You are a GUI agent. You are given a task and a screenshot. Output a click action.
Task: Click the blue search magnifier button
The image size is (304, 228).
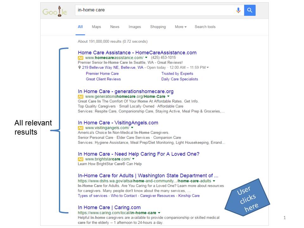250,10
